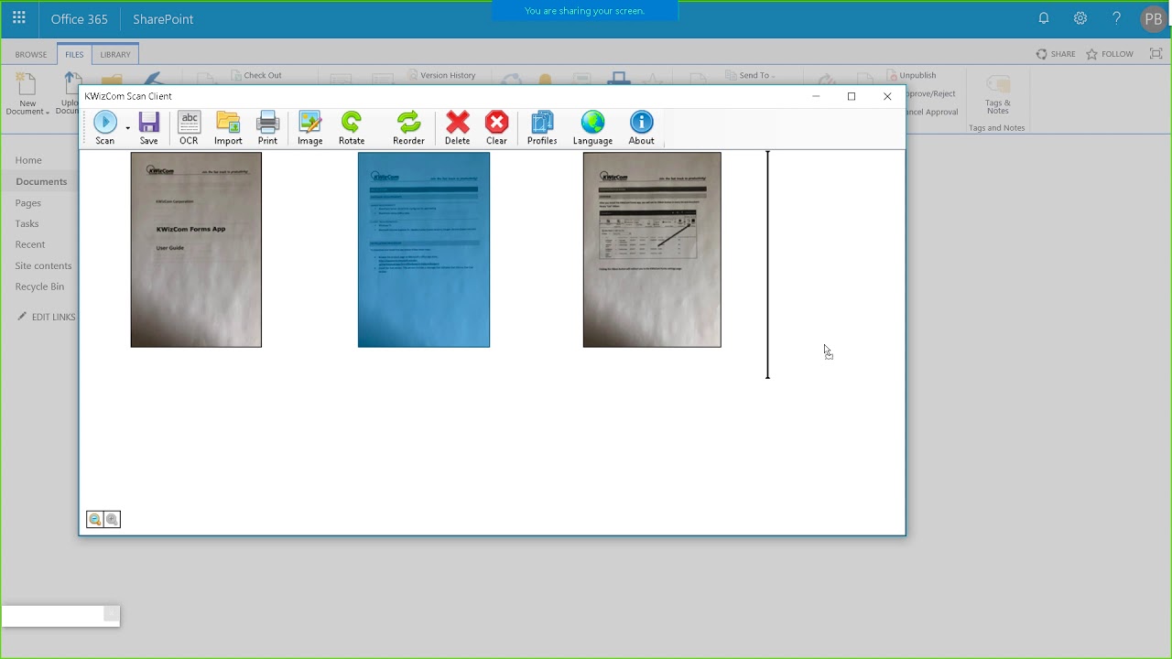
Task: Zoom out the page thumbnails
Action: pos(94,520)
